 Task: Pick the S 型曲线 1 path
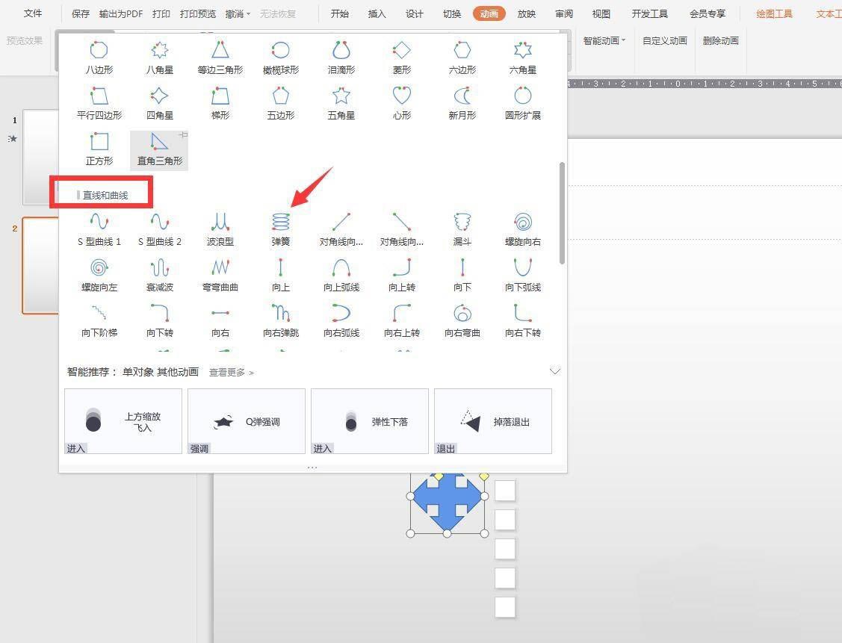coord(99,224)
